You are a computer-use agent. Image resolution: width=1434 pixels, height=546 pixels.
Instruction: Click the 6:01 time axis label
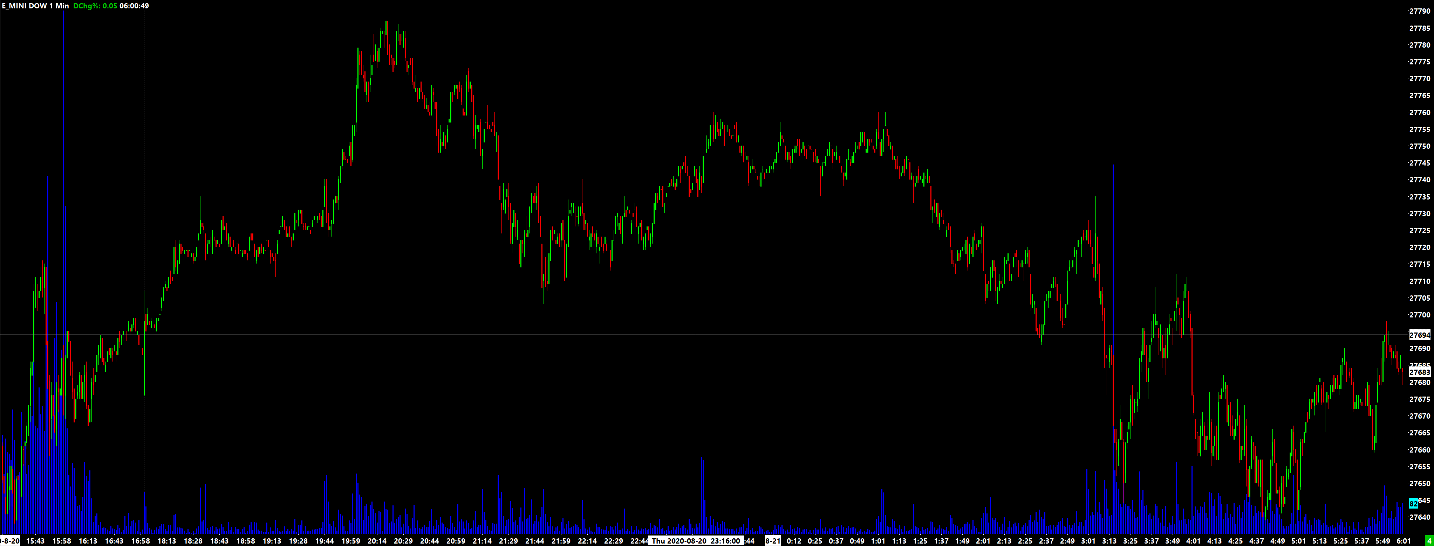point(1404,540)
